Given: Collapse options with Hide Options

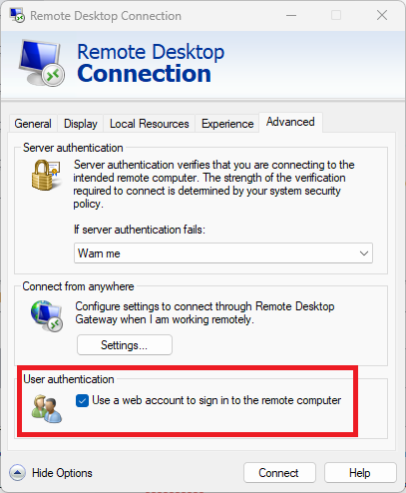Looking at the screenshot, I should (x=62, y=473).
